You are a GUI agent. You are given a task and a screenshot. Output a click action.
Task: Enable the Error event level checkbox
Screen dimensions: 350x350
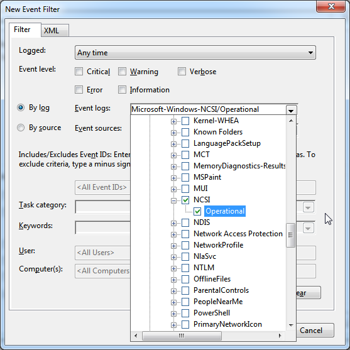[79, 90]
